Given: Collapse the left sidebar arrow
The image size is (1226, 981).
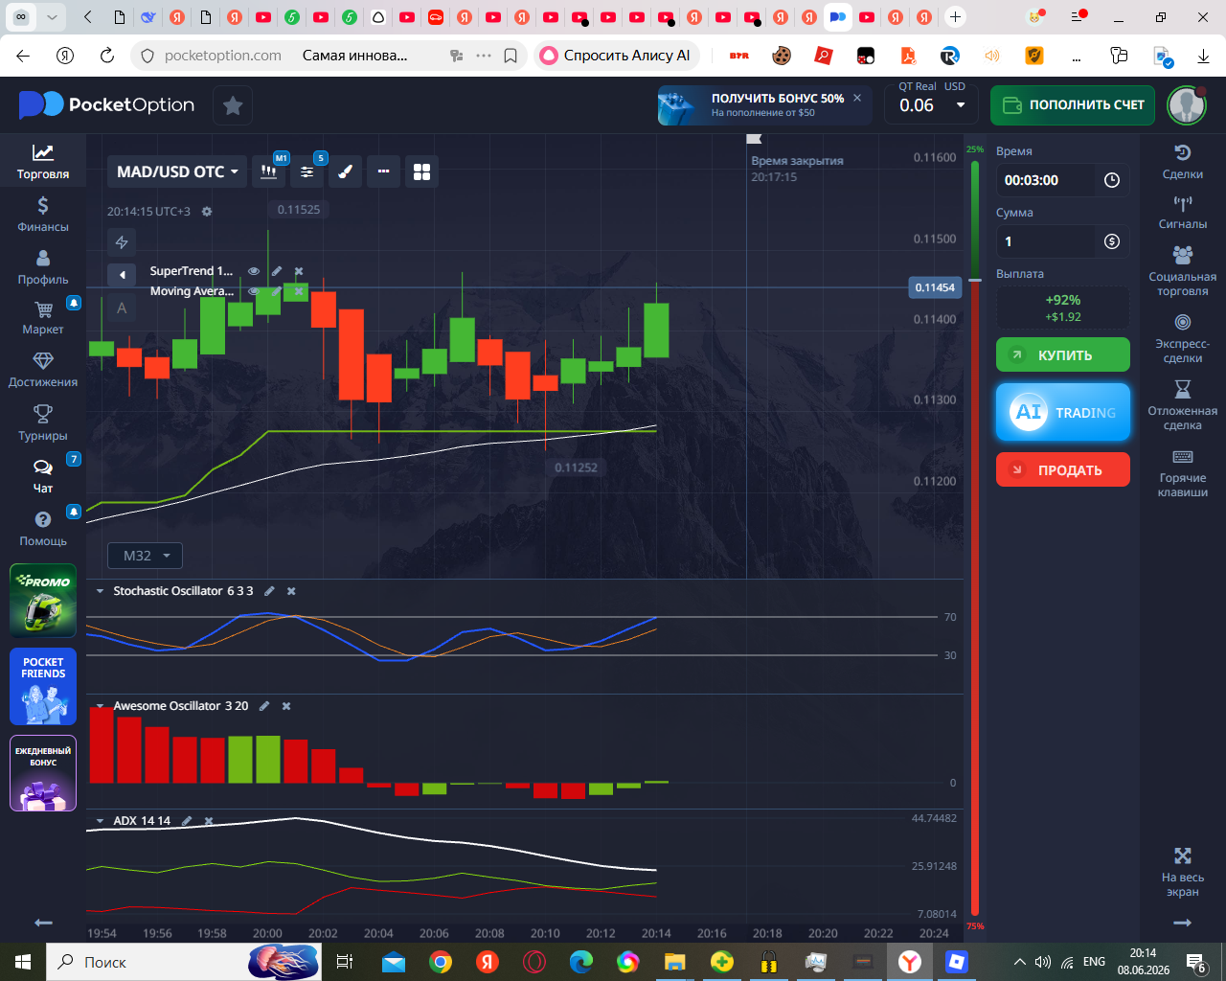Looking at the screenshot, I should (x=43, y=923).
